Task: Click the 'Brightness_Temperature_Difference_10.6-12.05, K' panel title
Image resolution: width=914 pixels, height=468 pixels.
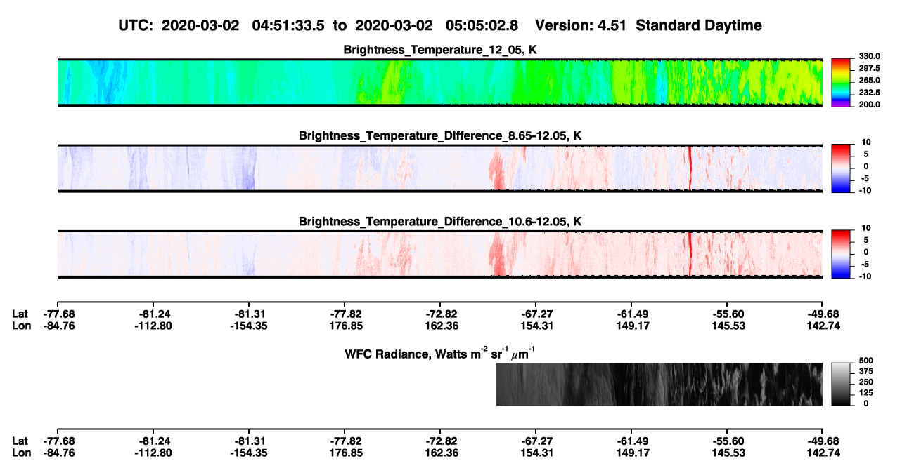Action: pyautogui.click(x=440, y=222)
